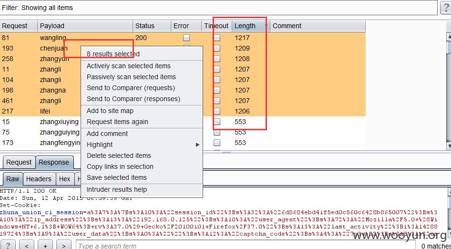The height and width of the screenshot is (249, 451).
Task: Click the plus search options button
Action: point(45,246)
